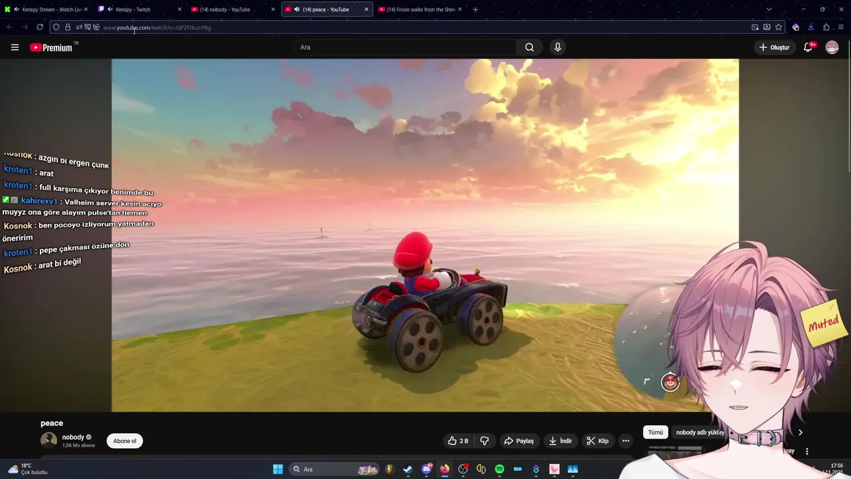Viewport: 851px width, 479px height.
Task: Switch to Kenspy Stream Kick tab
Action: (46, 9)
